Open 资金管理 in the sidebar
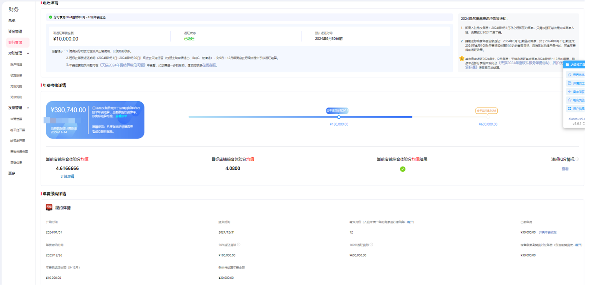591x297 pixels. point(15,32)
